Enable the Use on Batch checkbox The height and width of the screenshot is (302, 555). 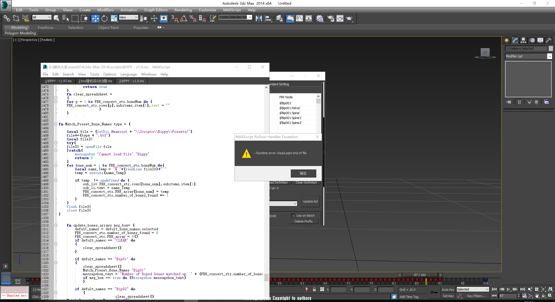click(x=293, y=216)
